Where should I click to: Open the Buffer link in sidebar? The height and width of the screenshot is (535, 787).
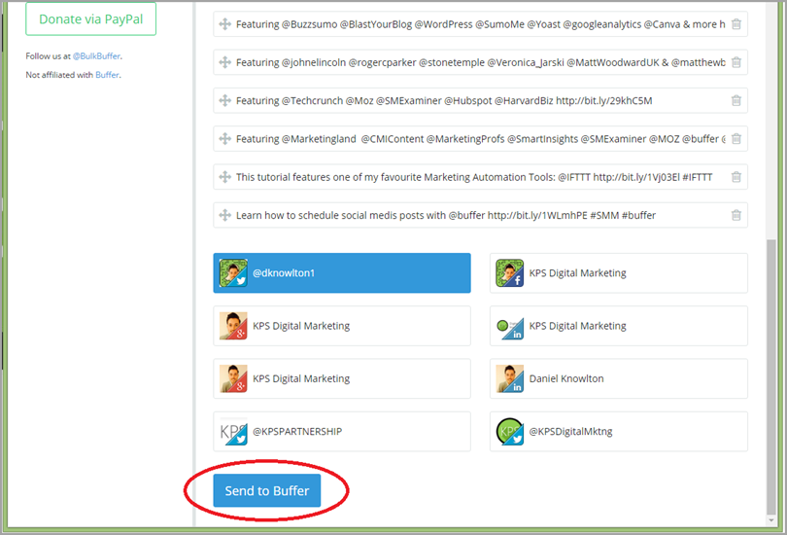coord(107,75)
